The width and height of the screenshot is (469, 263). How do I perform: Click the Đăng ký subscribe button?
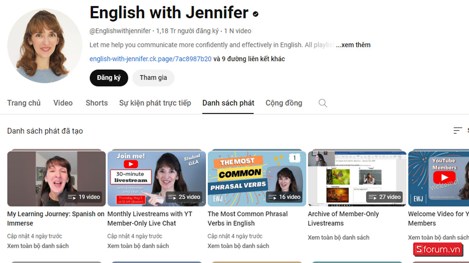click(x=109, y=78)
